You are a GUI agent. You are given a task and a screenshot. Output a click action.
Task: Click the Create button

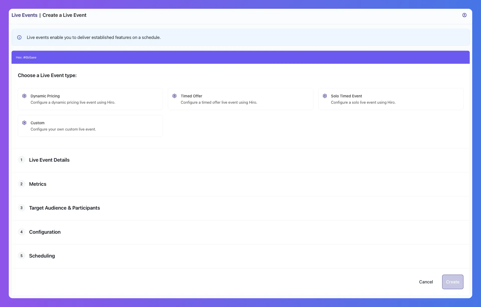click(452, 282)
